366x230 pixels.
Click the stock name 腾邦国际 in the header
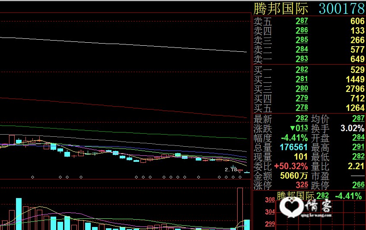(x=281, y=8)
